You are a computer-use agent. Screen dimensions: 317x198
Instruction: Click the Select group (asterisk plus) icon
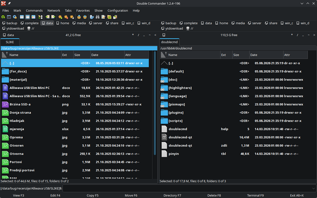pos(60,17)
